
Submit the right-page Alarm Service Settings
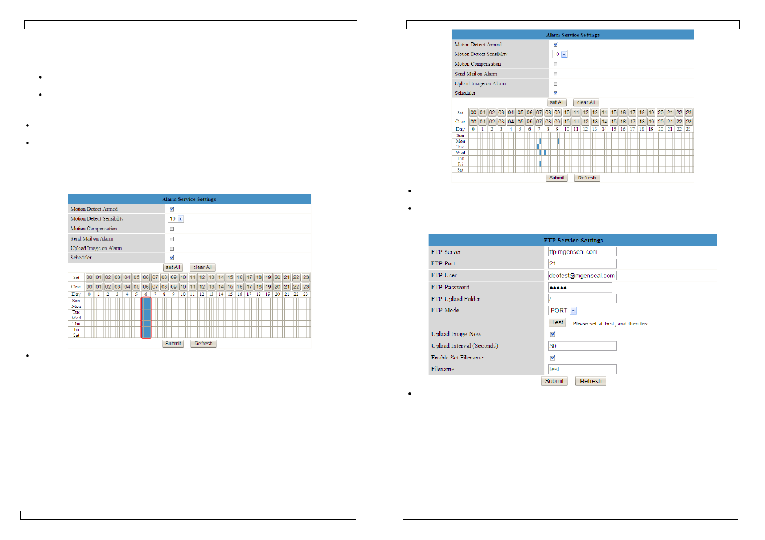tap(557, 178)
